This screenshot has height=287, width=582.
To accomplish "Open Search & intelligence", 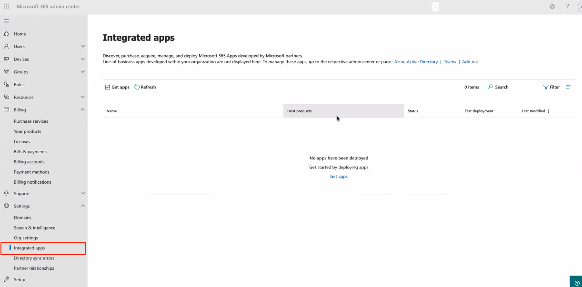I will (x=34, y=228).
